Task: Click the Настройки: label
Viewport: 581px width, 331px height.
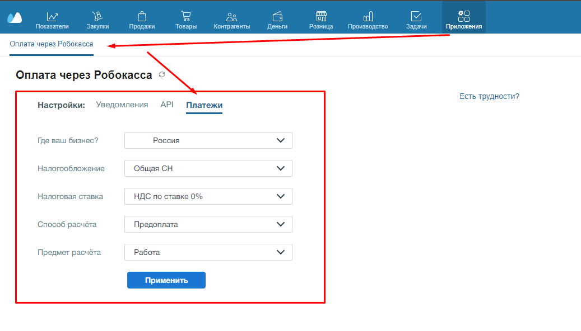Action: click(61, 105)
